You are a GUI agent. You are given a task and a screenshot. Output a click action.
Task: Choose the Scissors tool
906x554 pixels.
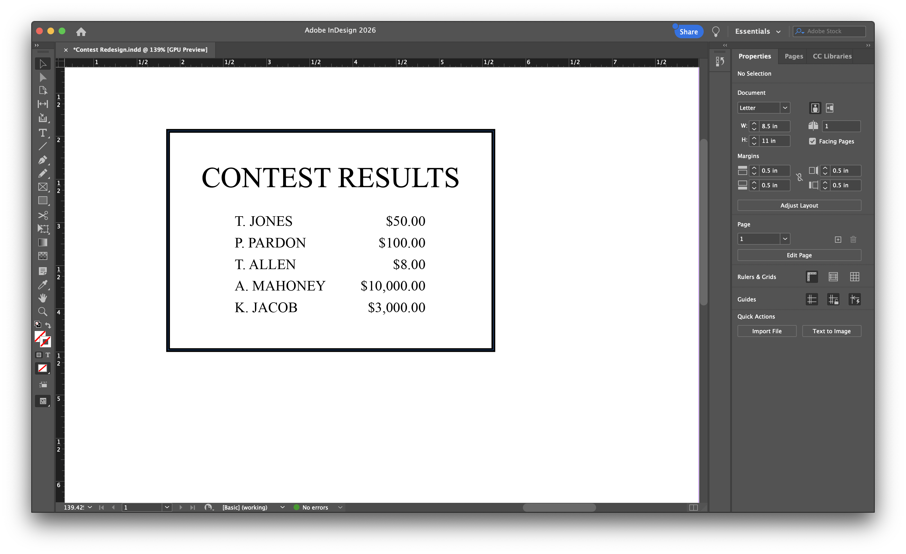[43, 215]
